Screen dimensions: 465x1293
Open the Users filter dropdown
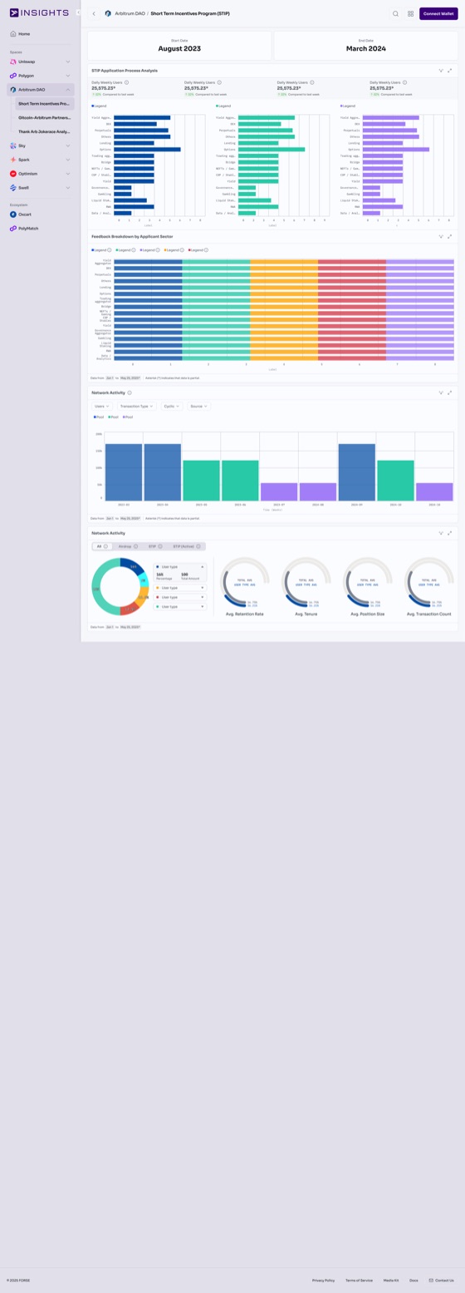[x=102, y=406]
